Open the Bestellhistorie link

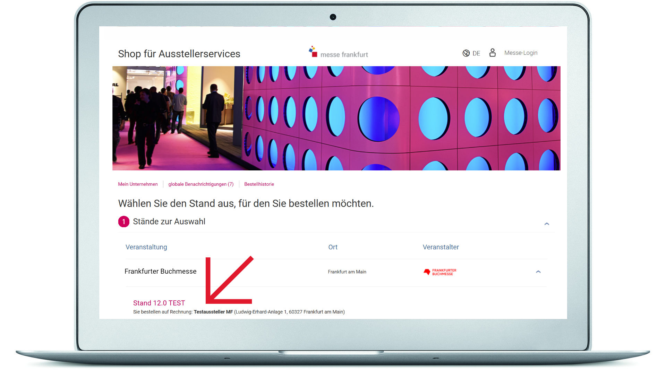259,184
